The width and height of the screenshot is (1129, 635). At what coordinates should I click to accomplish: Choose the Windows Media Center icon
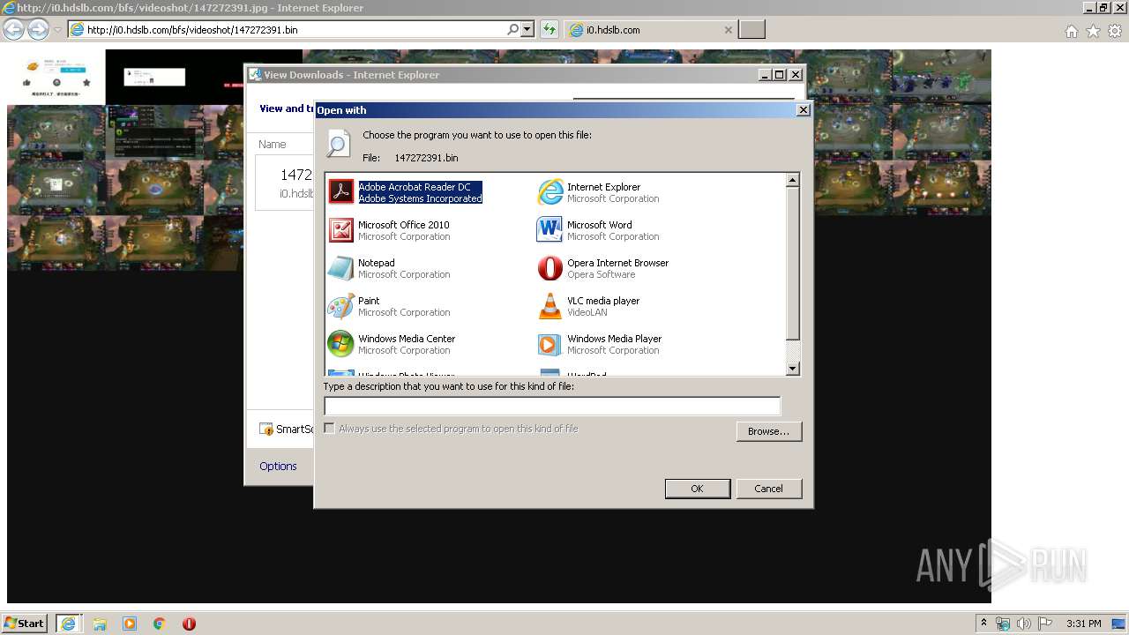340,343
